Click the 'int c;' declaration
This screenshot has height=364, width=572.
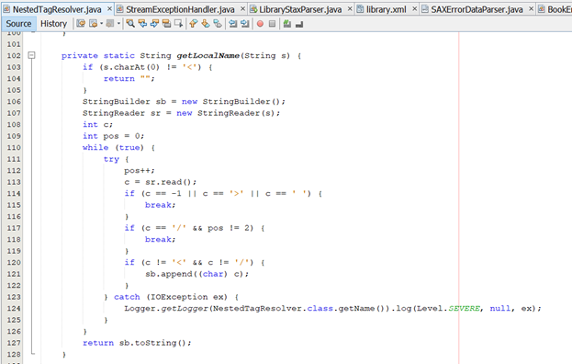(x=97, y=124)
